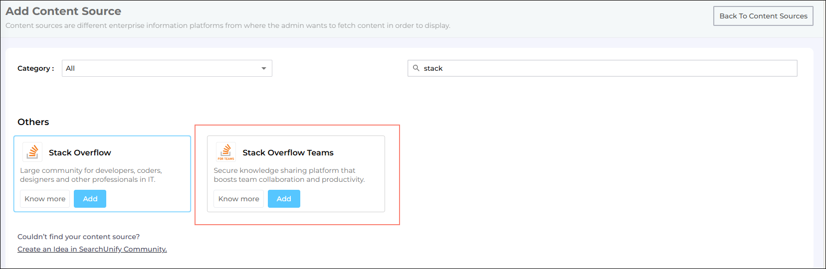Viewport: 826px width, 269px height.
Task: Click the Stack Overflow Teams logo icon
Action: pyautogui.click(x=226, y=152)
